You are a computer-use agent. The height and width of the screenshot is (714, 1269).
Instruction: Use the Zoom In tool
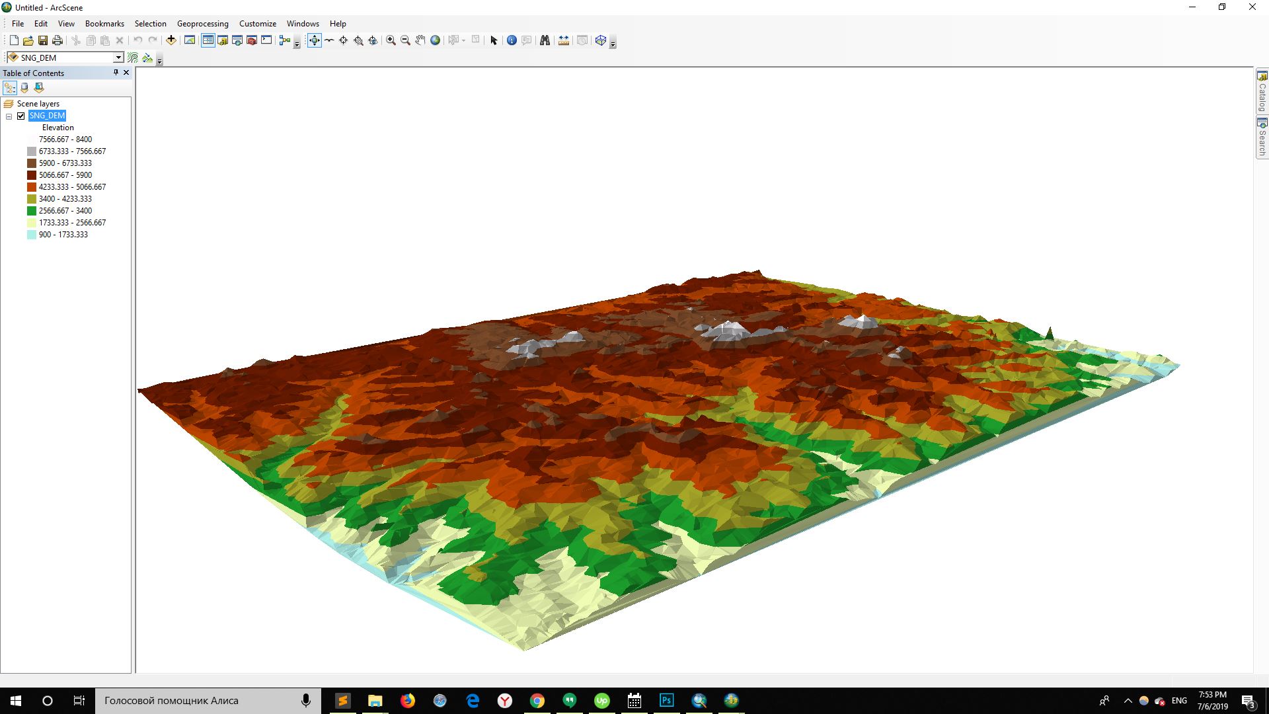pyautogui.click(x=390, y=40)
